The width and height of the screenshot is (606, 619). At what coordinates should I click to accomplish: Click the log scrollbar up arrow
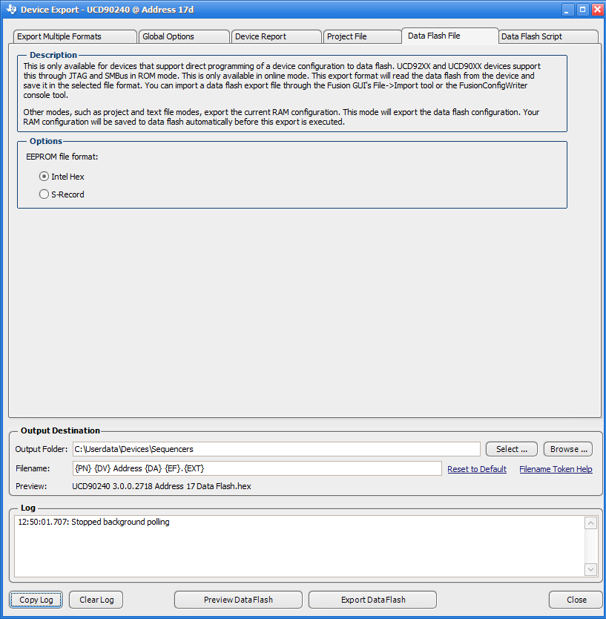(590, 523)
